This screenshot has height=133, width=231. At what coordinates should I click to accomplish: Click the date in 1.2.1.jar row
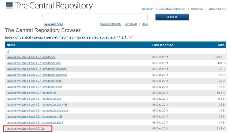tap(160, 128)
